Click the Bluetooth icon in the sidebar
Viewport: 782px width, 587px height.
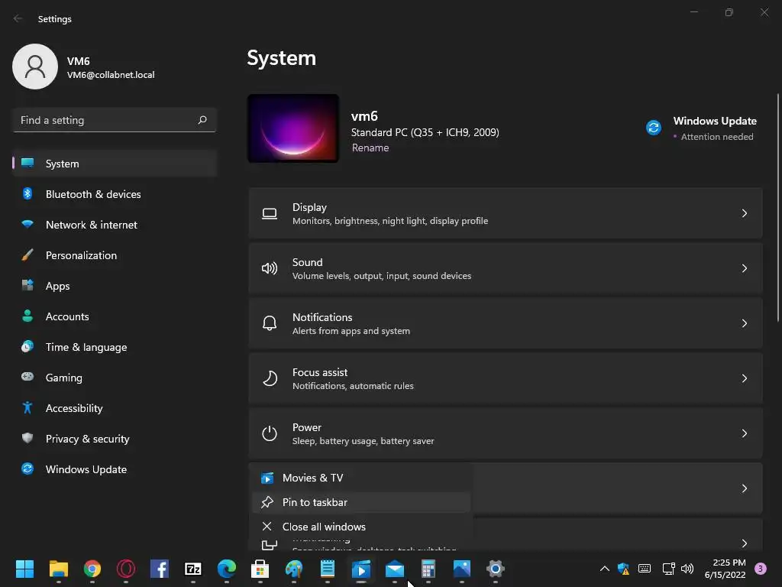27,193
